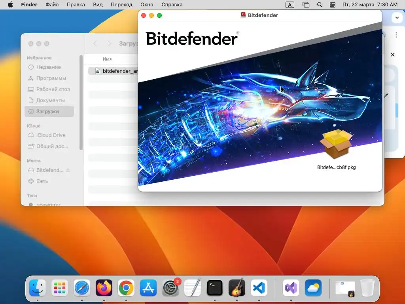Open the Правка menu
Screen dimensions: 405x304
coord(76,5)
